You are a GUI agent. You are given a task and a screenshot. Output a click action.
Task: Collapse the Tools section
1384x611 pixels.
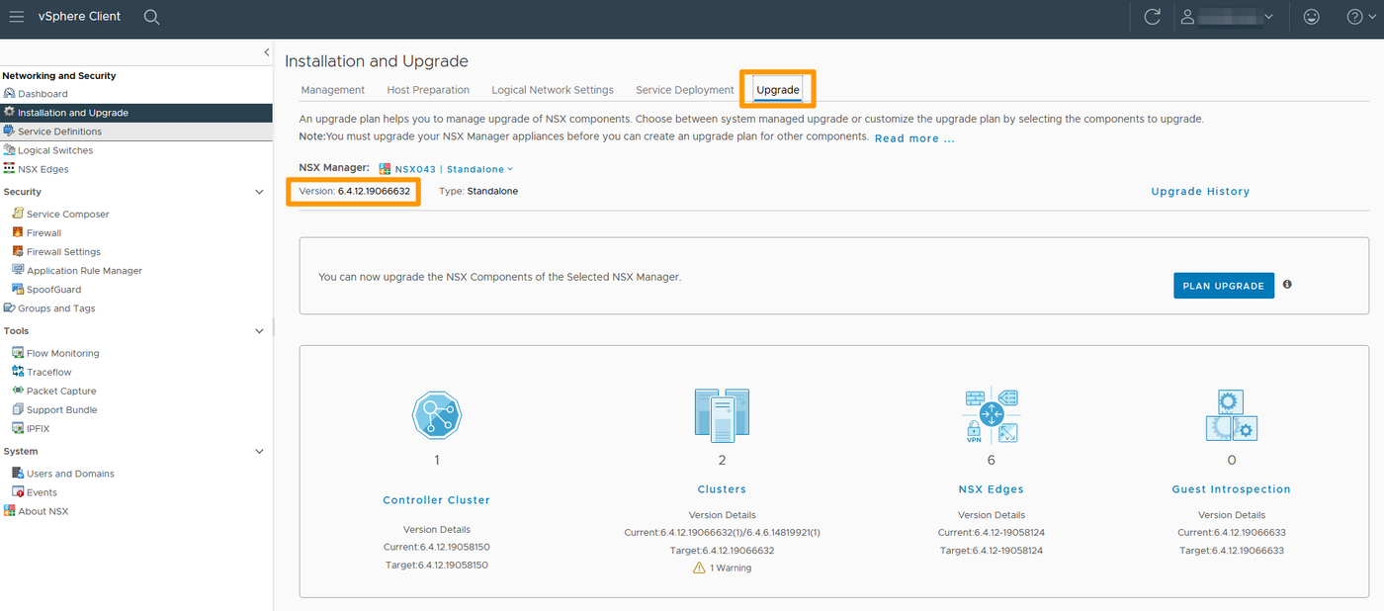(259, 330)
